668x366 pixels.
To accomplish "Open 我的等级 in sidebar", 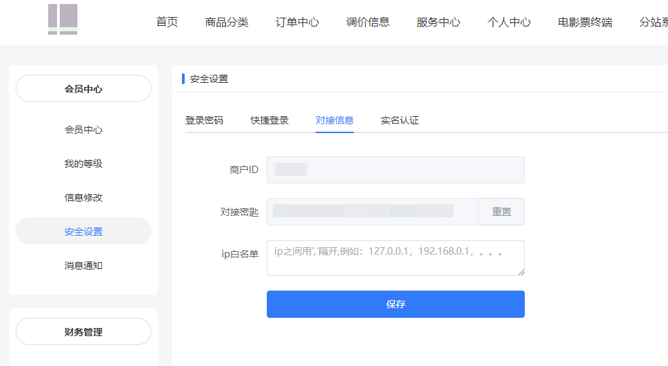I will [83, 164].
